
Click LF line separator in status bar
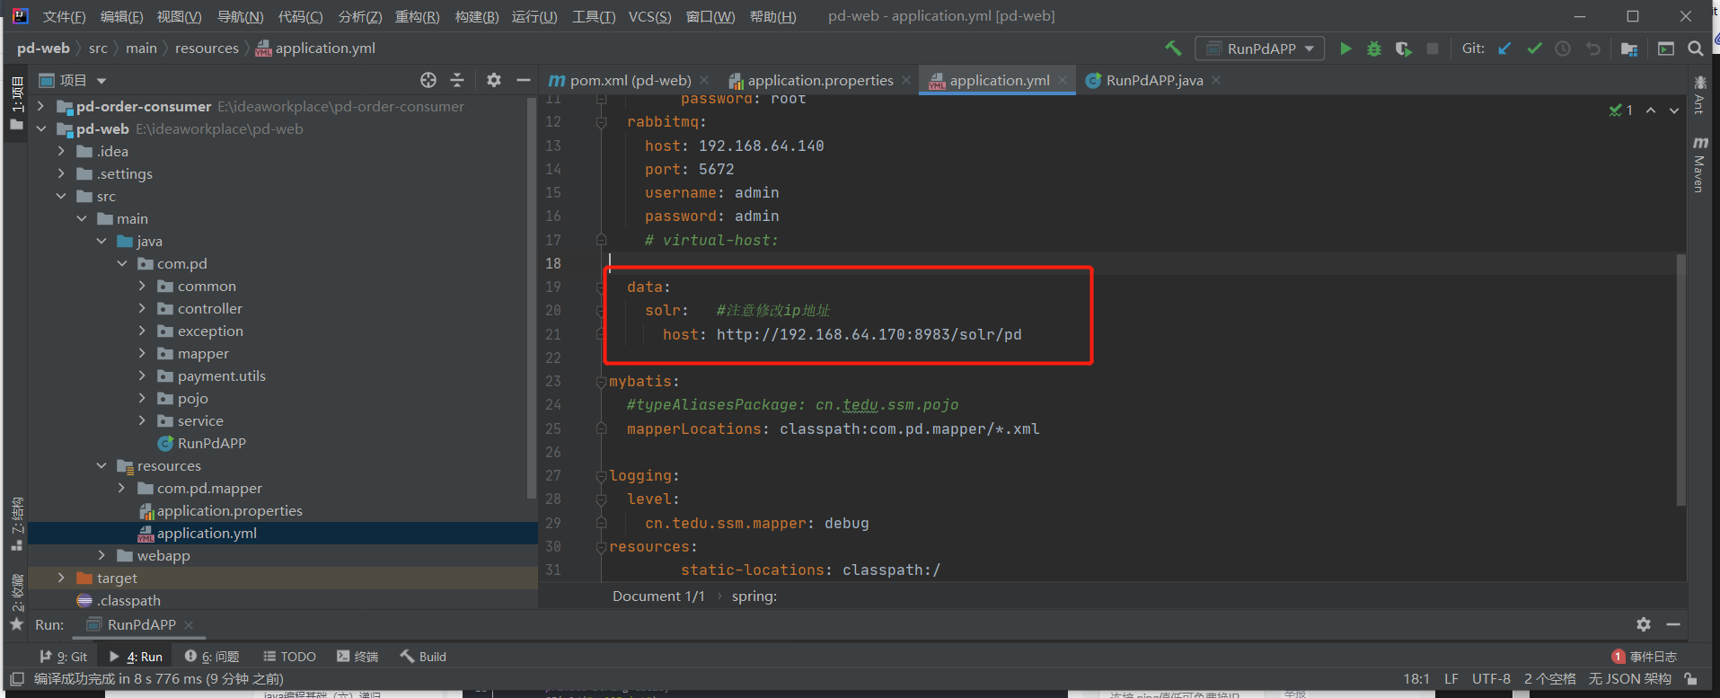[1451, 679]
